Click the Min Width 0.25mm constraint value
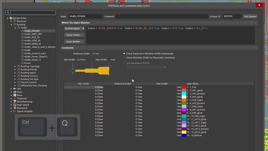Screen dimensions: 268x151 (82, 60)
